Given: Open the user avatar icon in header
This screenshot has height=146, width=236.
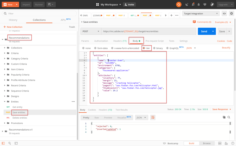Looking at the screenshot, I should [x=212, y=5].
